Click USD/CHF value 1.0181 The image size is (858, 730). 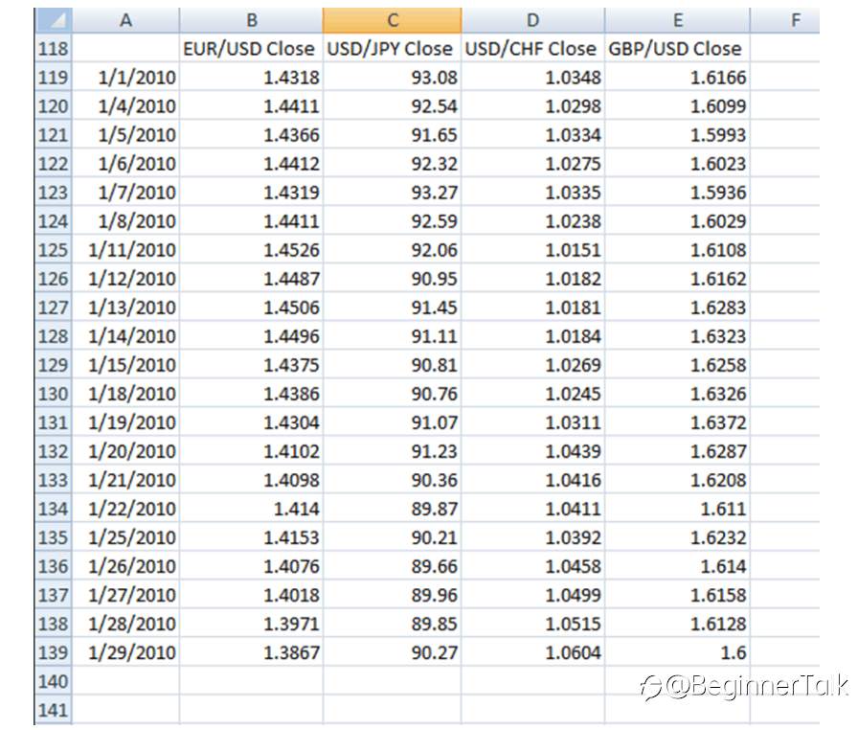click(x=533, y=308)
